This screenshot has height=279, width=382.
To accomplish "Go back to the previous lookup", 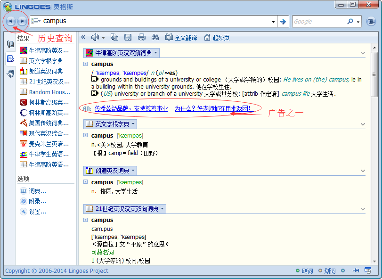I will coord(10,21).
